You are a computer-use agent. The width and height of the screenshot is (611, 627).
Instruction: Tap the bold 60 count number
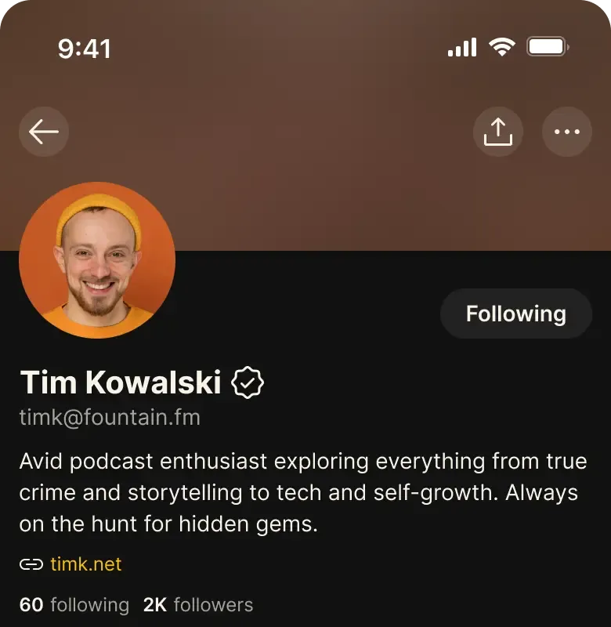coord(31,604)
